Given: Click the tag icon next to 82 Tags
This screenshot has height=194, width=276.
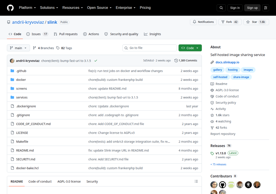Looking at the screenshot, I should (x=58, y=48).
